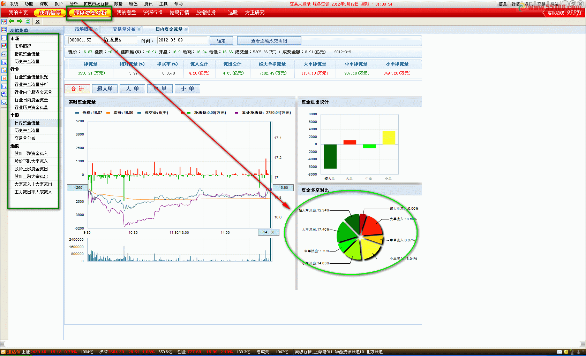Open the 帮助 menu
Screen dimensions: 586x356
[178, 4]
